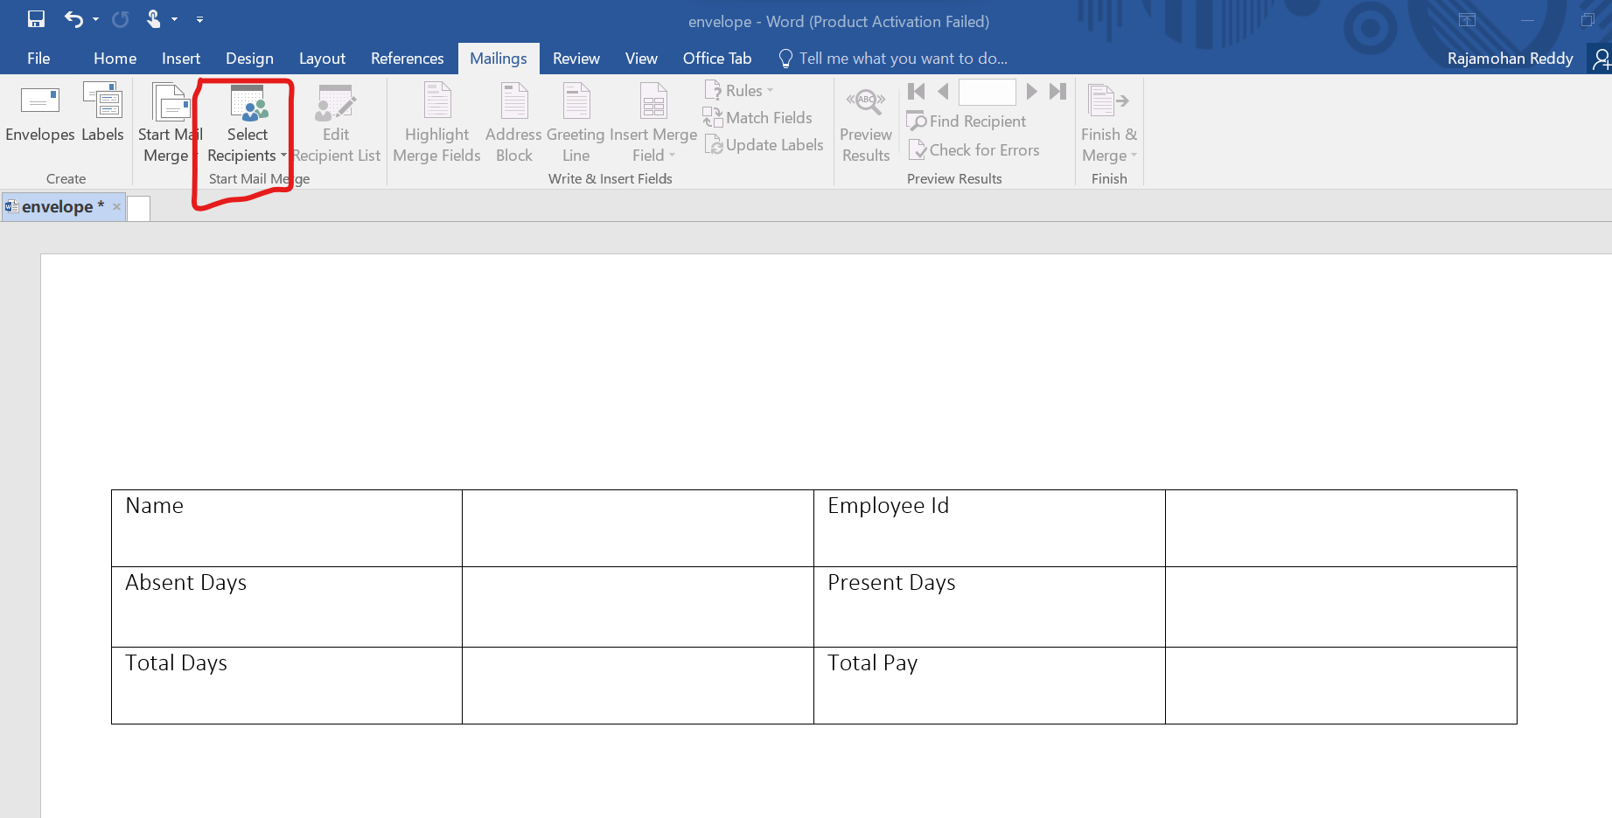Switch to the Insert tab
1612x818 pixels.
point(181,59)
